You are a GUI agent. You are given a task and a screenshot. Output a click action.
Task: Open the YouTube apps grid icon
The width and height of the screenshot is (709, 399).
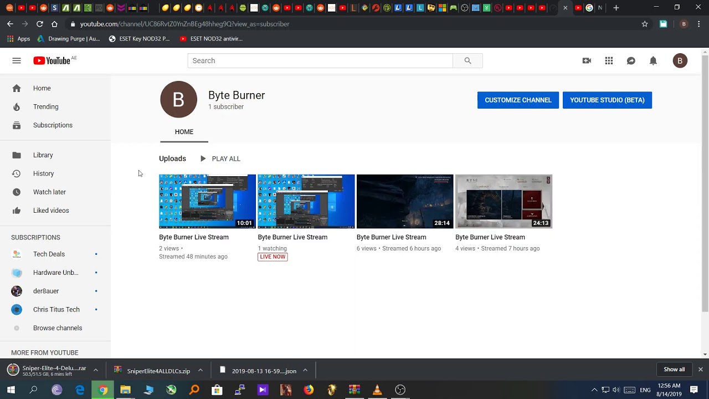609,60
